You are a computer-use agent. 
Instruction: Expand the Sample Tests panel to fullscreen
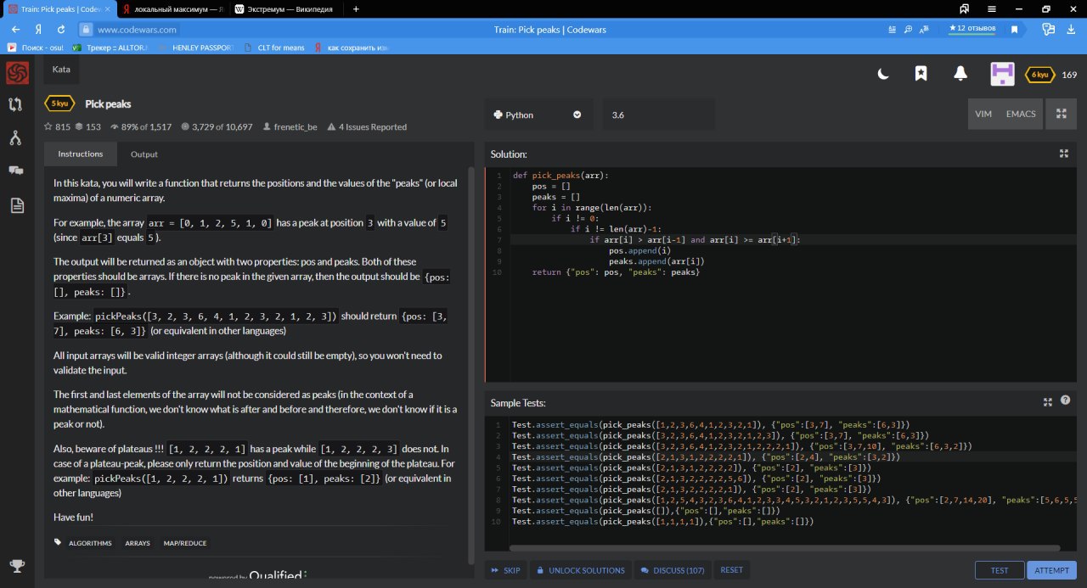point(1047,402)
